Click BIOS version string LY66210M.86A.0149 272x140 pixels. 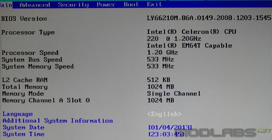click(209, 18)
